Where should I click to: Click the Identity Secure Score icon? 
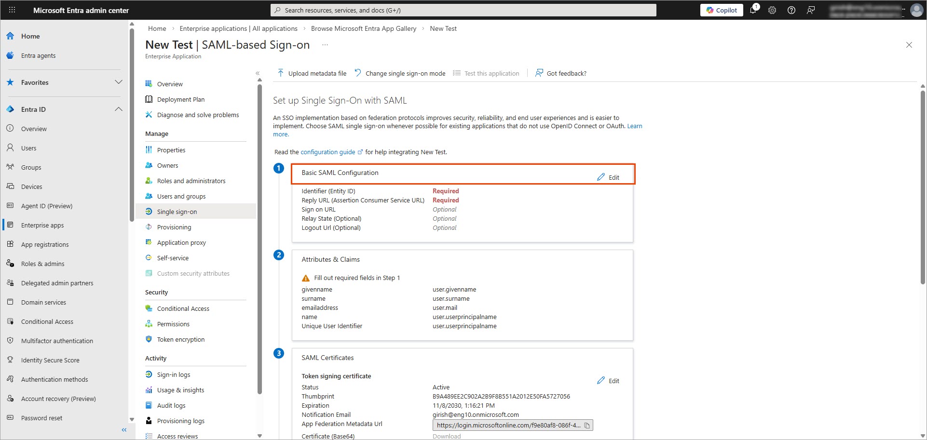10,360
